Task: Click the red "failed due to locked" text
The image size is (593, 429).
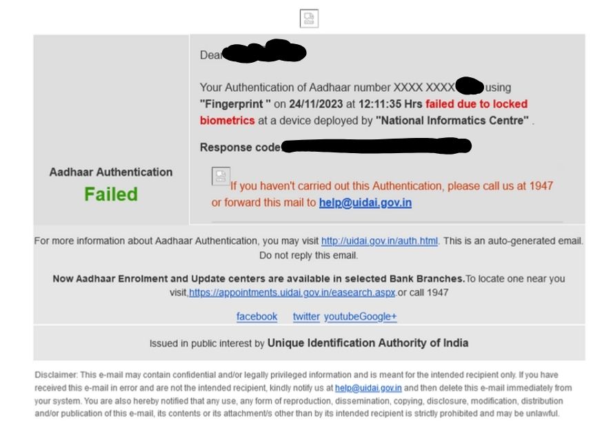Action: tap(476, 104)
